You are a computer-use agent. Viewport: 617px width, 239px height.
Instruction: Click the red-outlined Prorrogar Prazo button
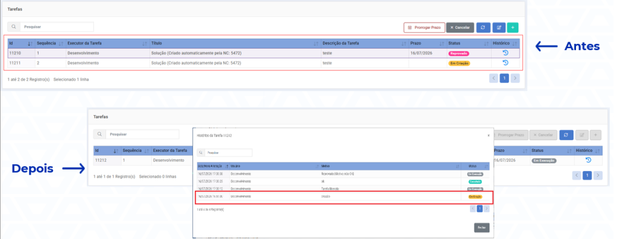pos(424,28)
